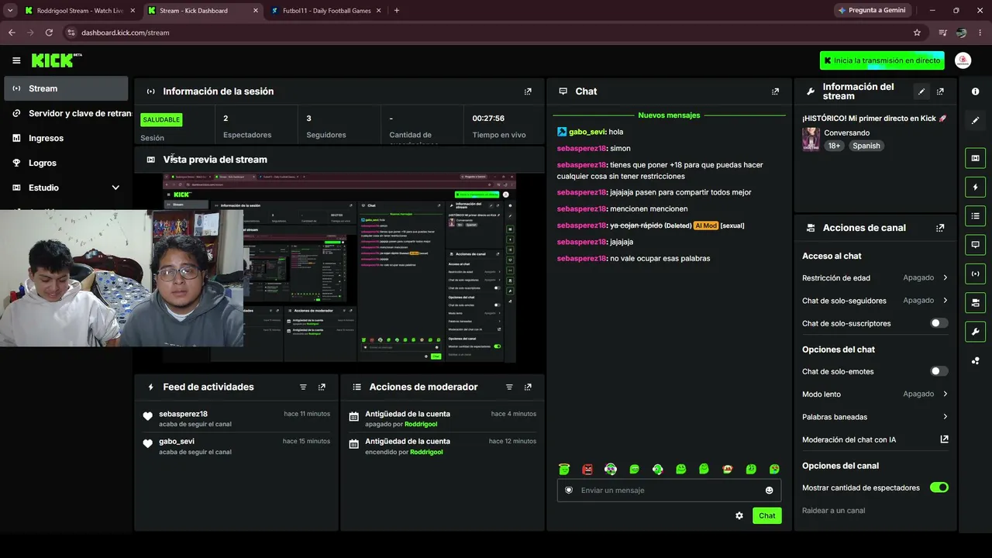
Task: Click the shield icon in the message box
Action: [x=569, y=490]
